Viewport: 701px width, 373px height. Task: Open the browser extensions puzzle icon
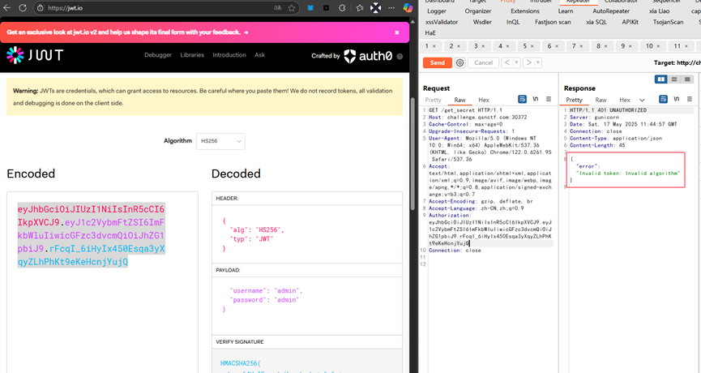click(342, 8)
